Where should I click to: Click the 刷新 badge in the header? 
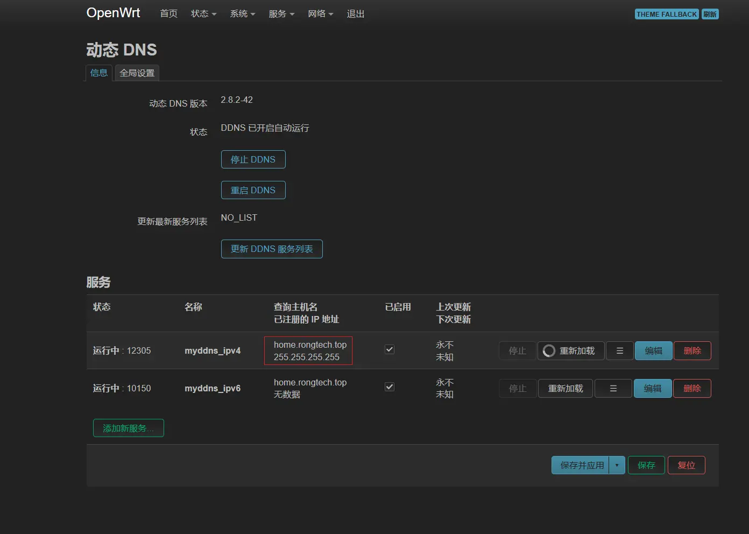pos(710,15)
